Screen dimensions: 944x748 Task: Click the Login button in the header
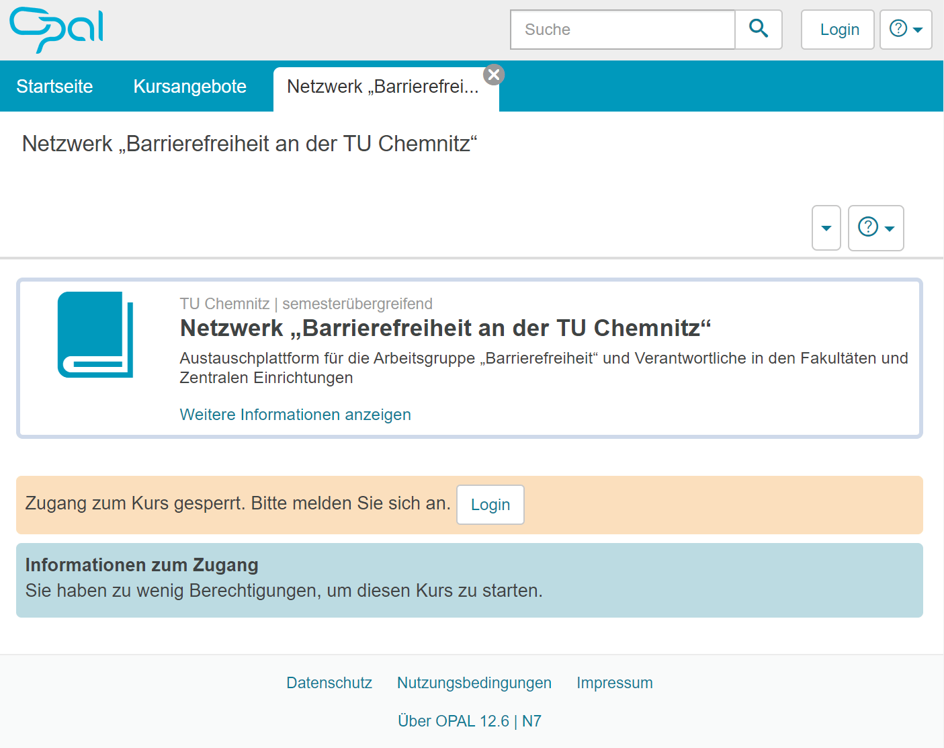coord(838,30)
